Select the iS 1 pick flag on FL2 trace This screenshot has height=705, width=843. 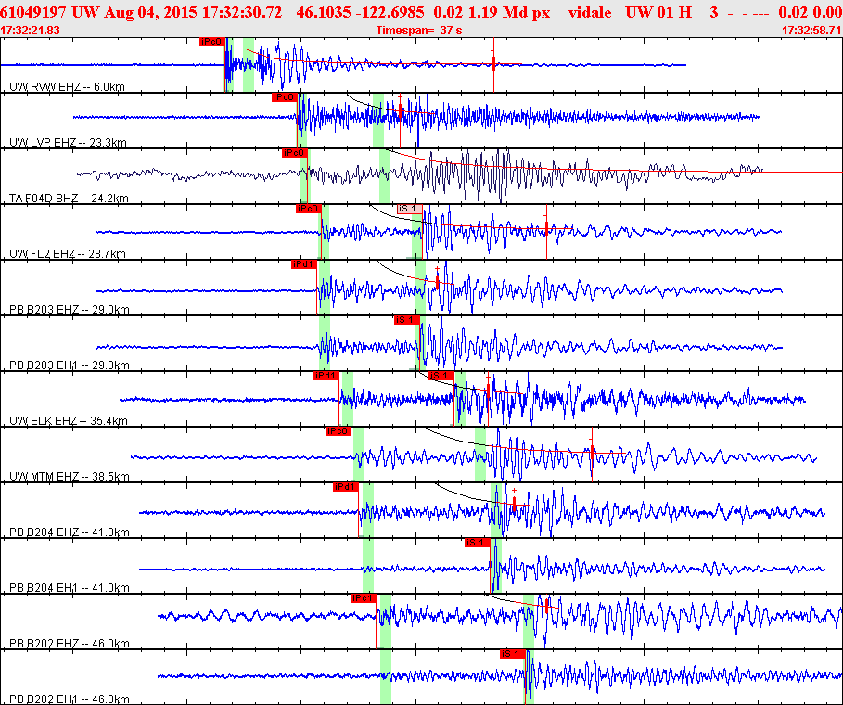410,209
